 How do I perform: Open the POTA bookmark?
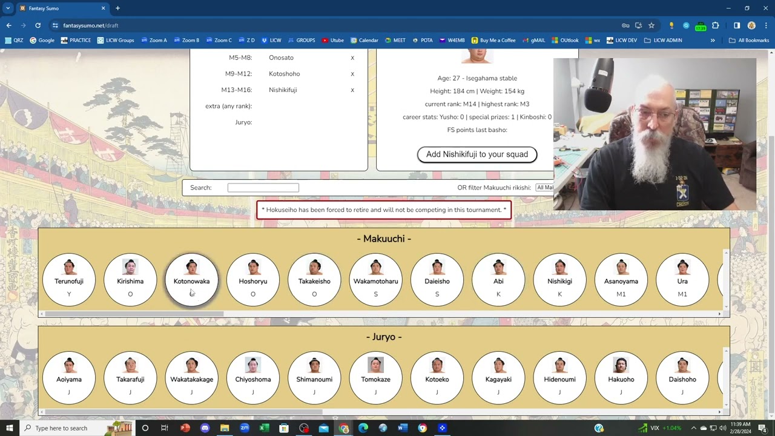point(423,41)
